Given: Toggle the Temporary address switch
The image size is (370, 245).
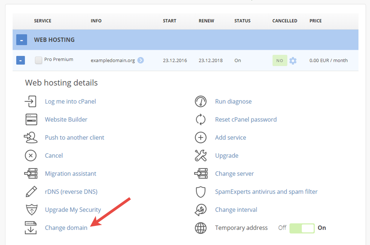Looking at the screenshot, I should click(x=302, y=228).
